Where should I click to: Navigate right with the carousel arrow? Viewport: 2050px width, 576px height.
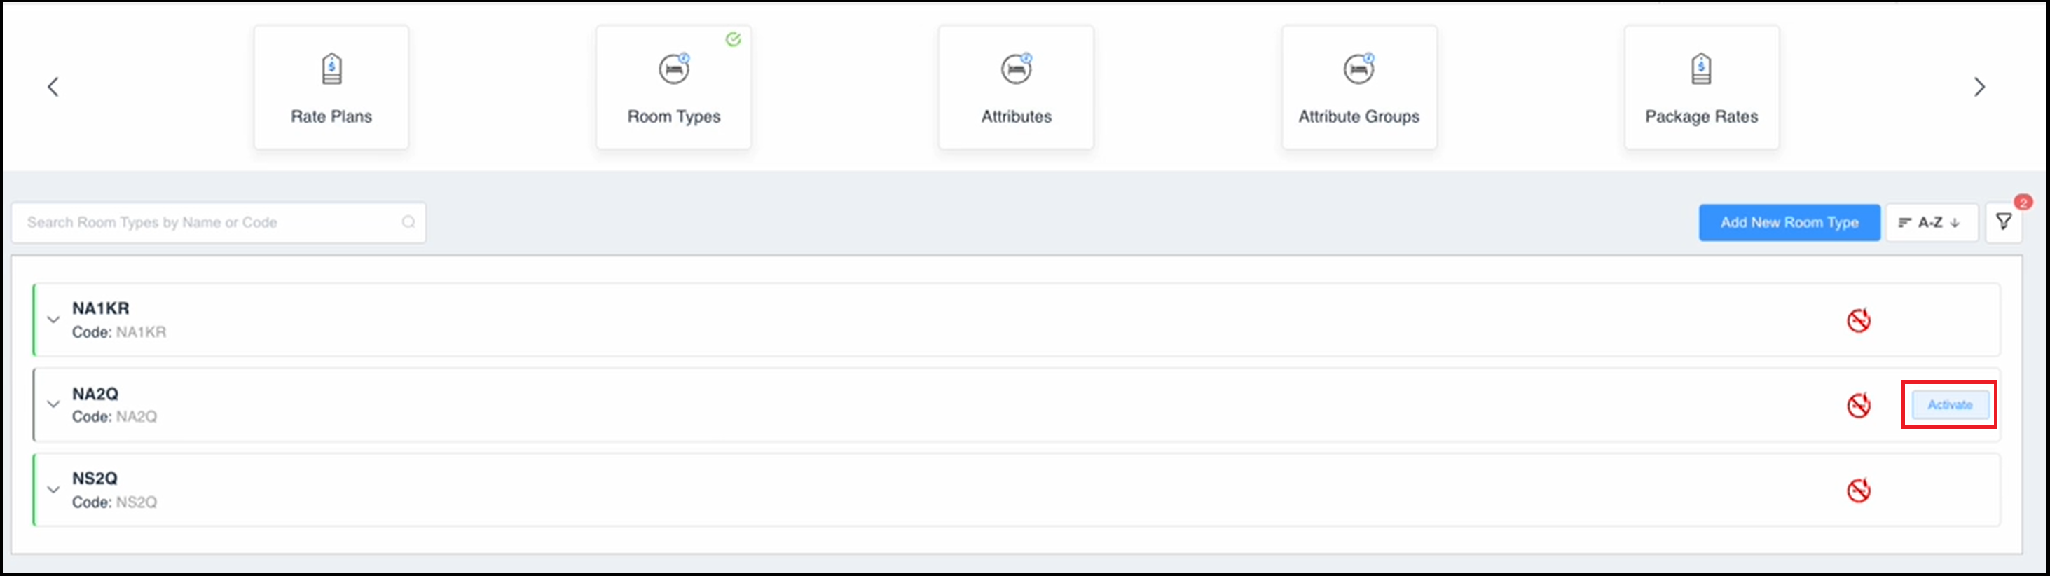click(1980, 87)
